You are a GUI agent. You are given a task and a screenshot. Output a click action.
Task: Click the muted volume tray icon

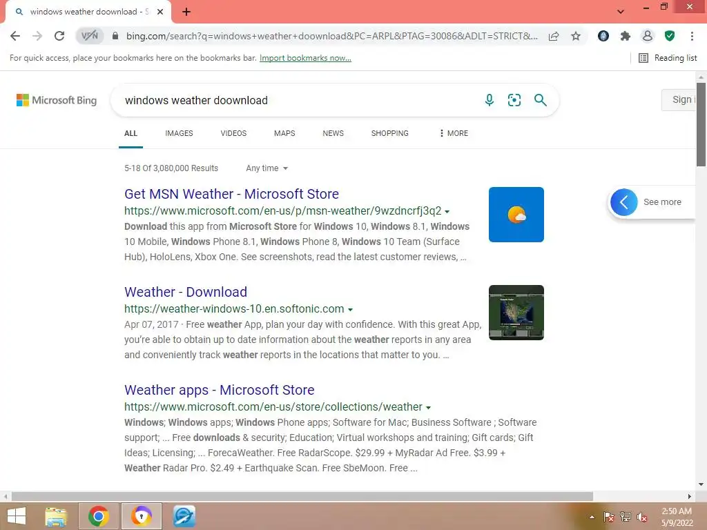tap(642, 517)
